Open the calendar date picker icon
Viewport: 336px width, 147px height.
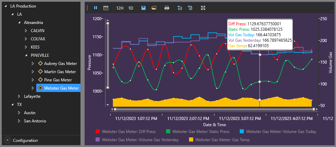point(105,8)
